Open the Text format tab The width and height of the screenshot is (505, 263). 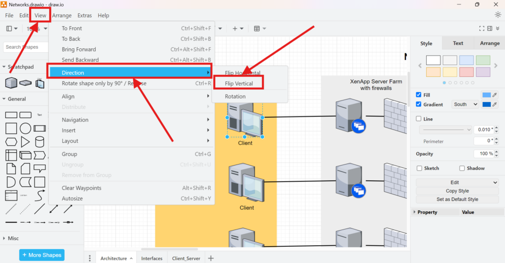458,43
